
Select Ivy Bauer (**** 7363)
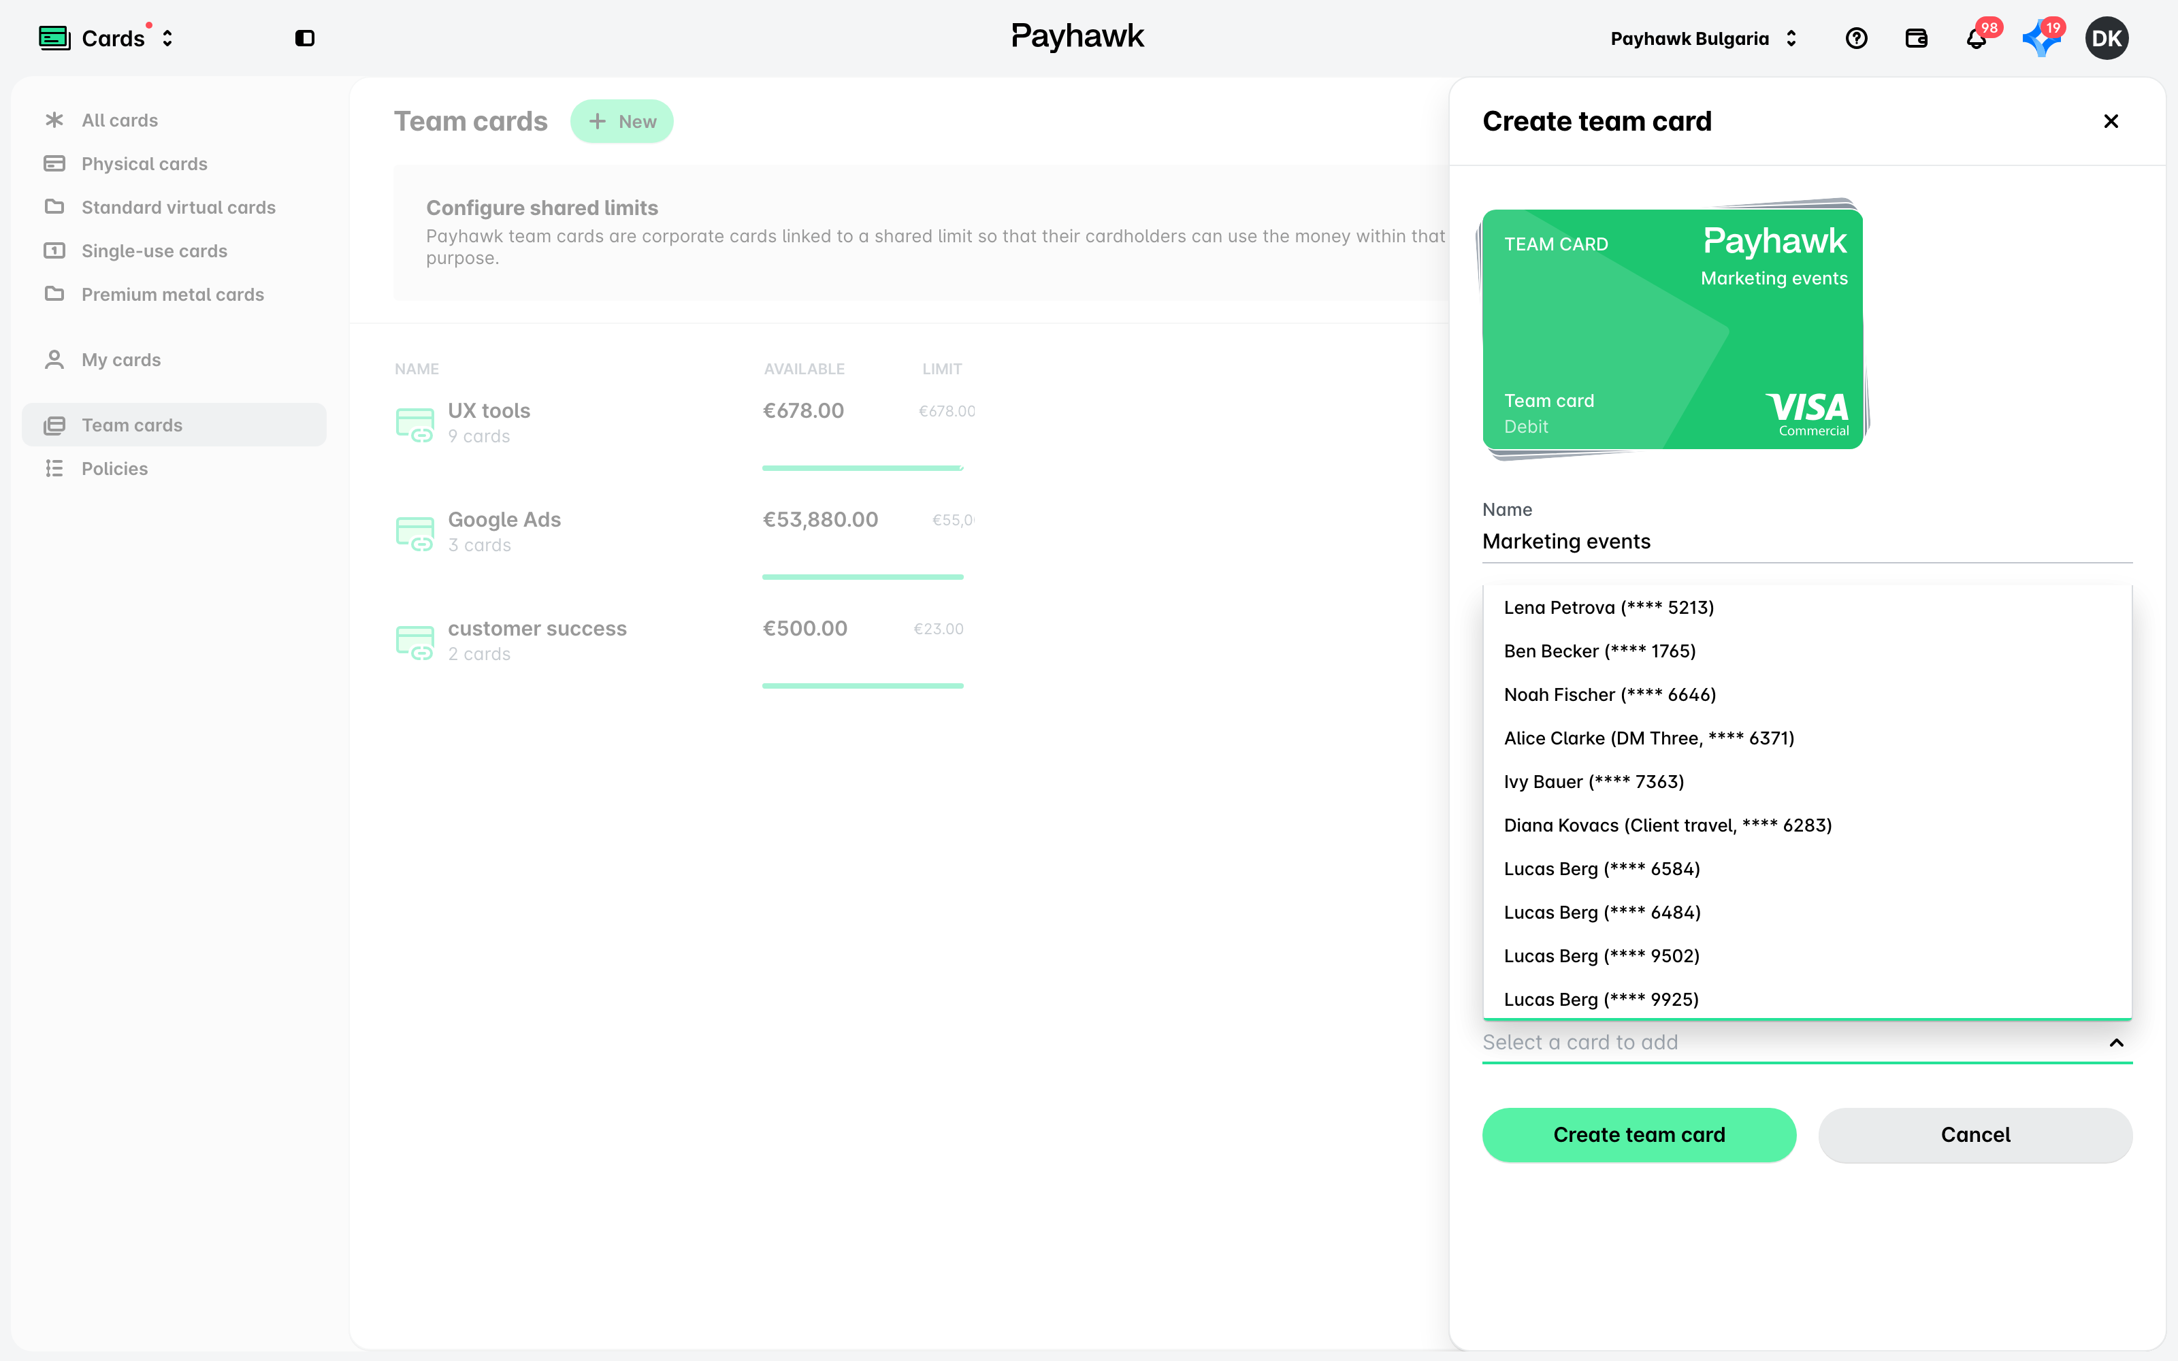tap(1807, 781)
